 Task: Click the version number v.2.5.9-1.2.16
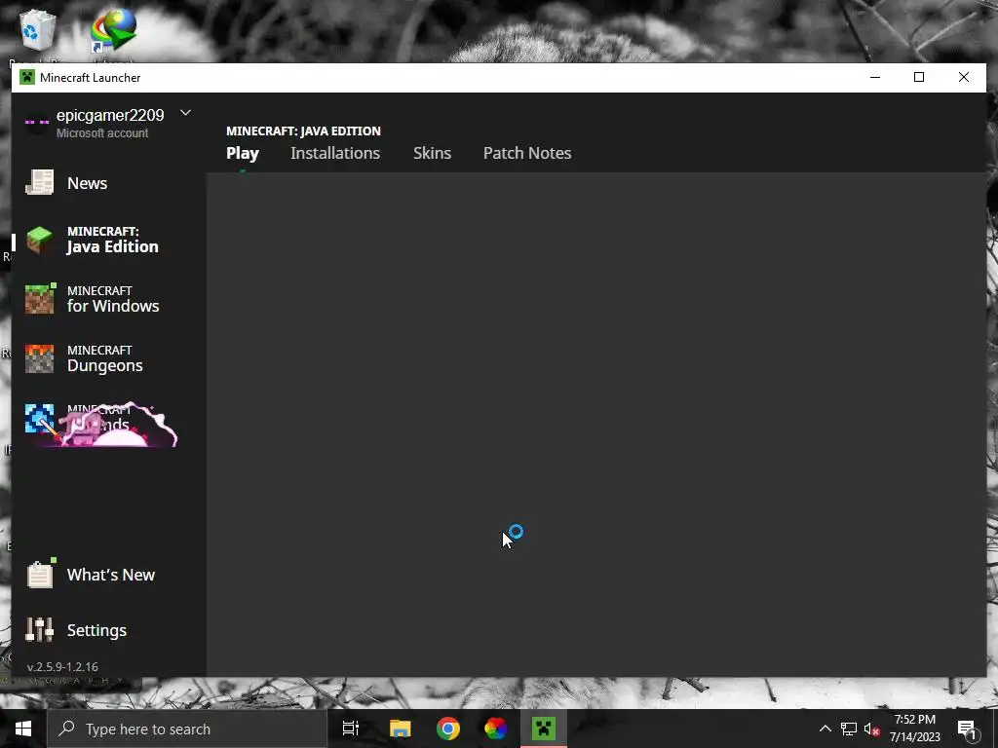62,666
